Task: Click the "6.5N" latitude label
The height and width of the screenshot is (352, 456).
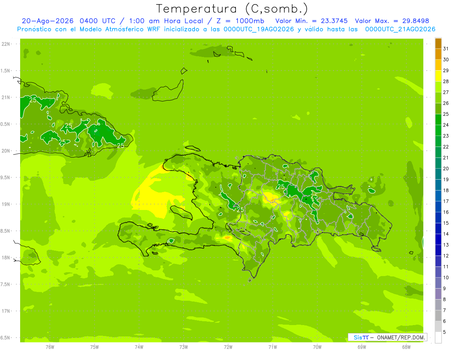Action: coord(6,338)
